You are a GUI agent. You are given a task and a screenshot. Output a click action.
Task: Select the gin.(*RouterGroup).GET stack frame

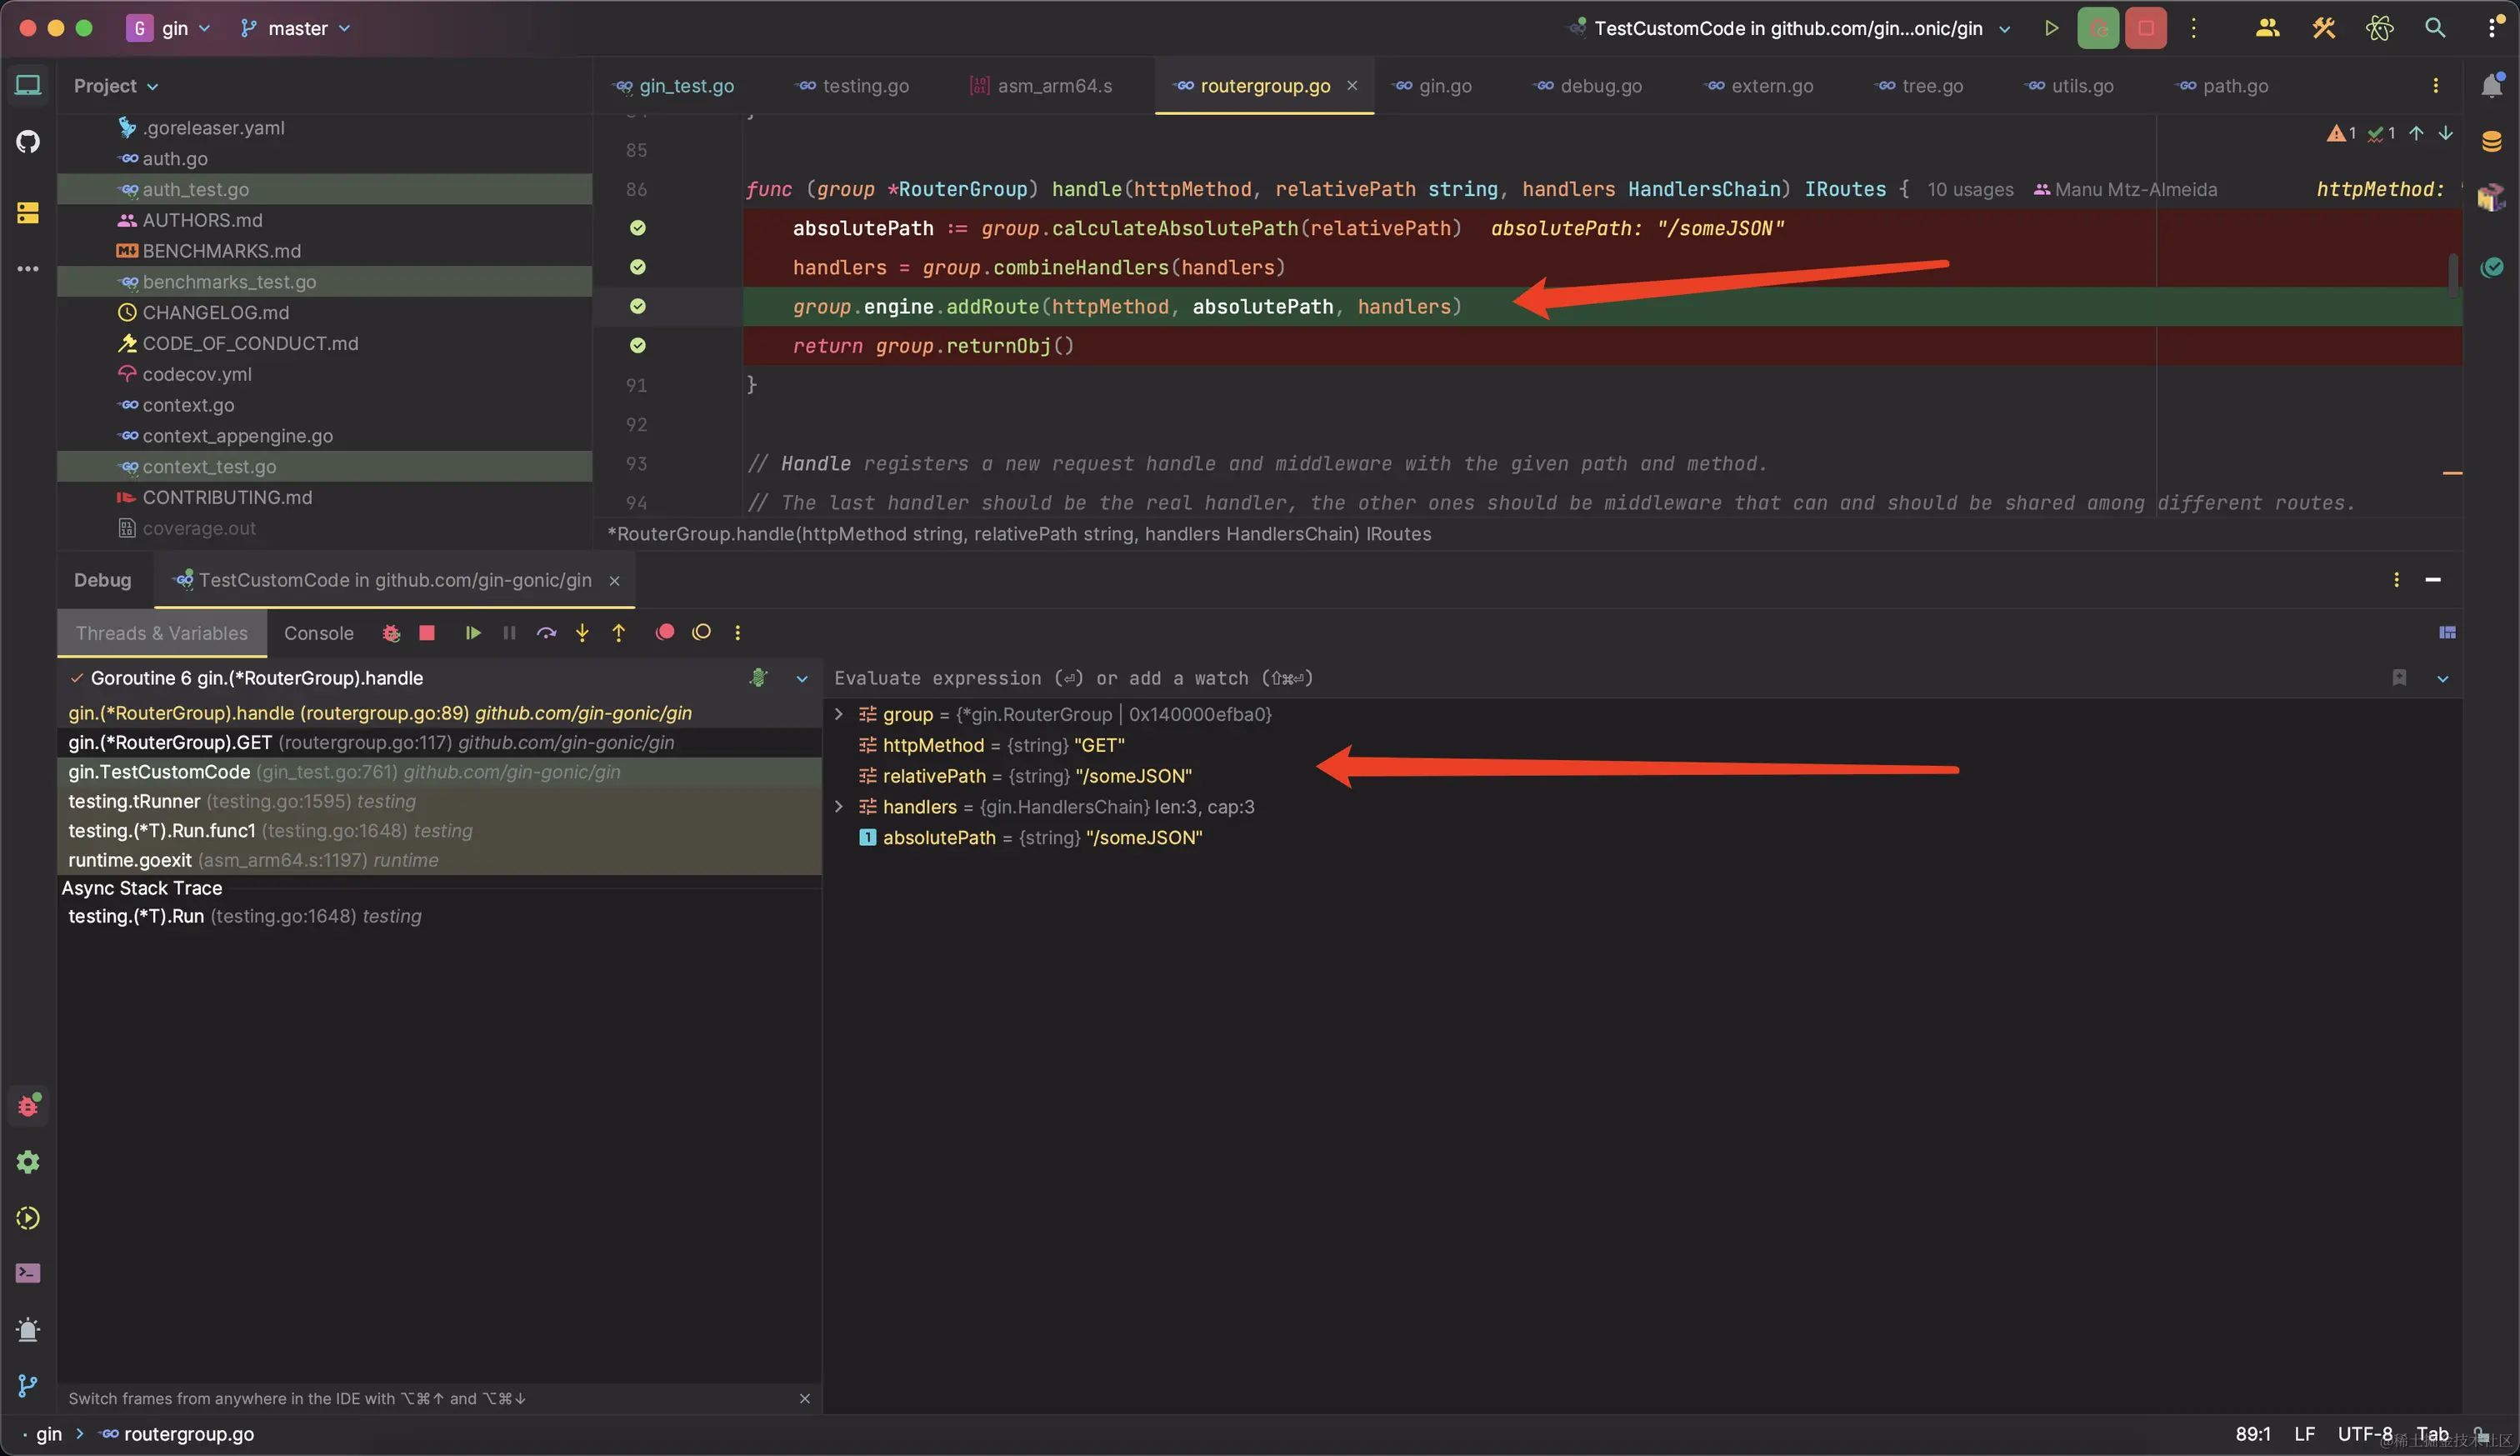tap(440, 742)
